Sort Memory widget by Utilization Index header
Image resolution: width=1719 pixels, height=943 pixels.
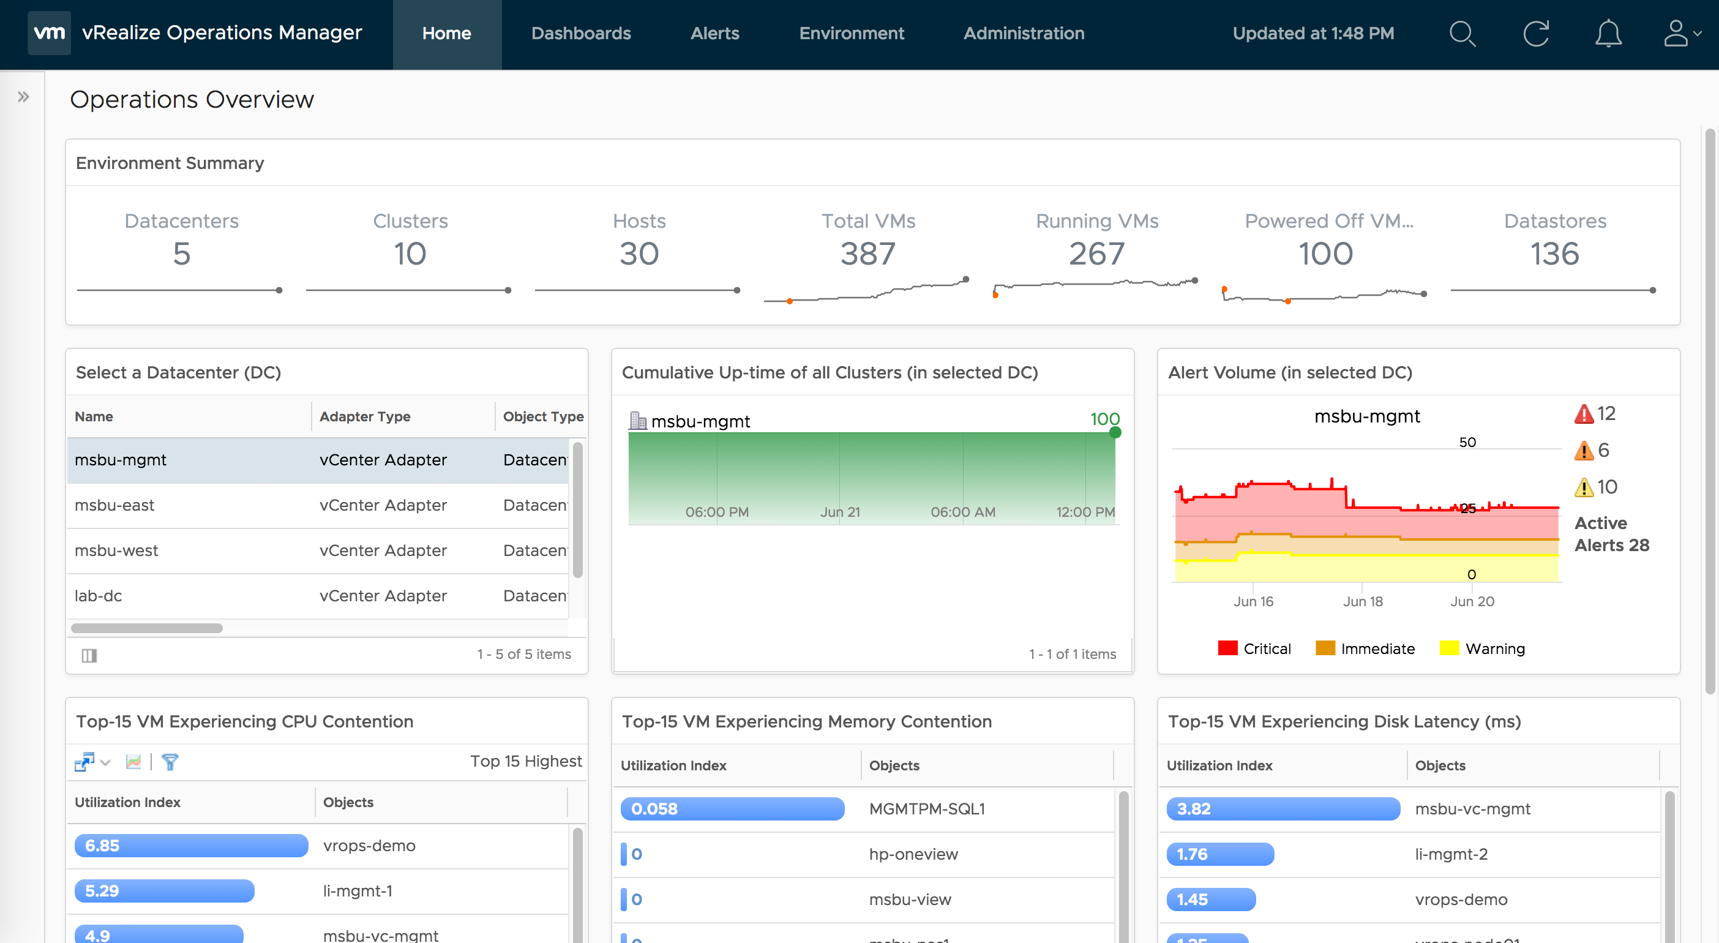coord(673,765)
